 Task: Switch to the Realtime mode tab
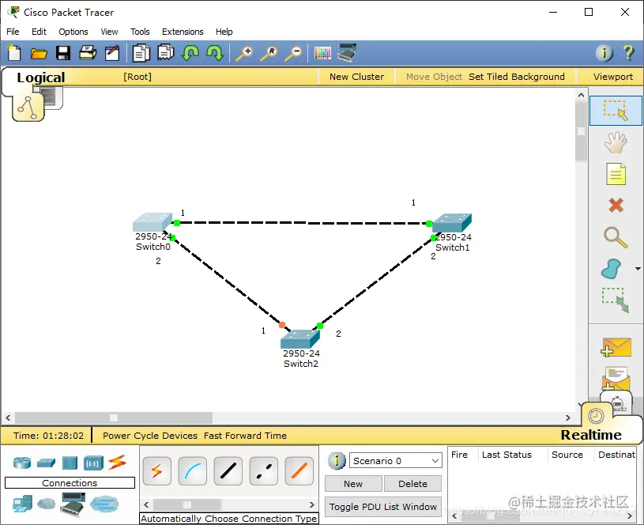590,435
